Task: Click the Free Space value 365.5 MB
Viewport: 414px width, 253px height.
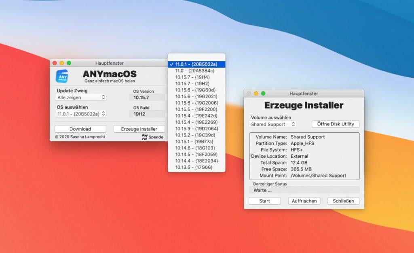Action: pos(301,169)
